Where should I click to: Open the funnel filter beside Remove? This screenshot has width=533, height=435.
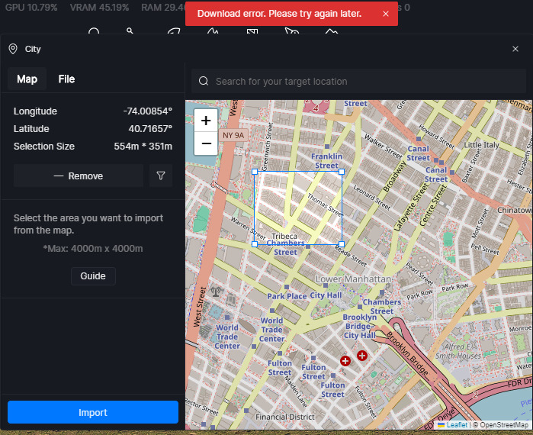point(161,176)
